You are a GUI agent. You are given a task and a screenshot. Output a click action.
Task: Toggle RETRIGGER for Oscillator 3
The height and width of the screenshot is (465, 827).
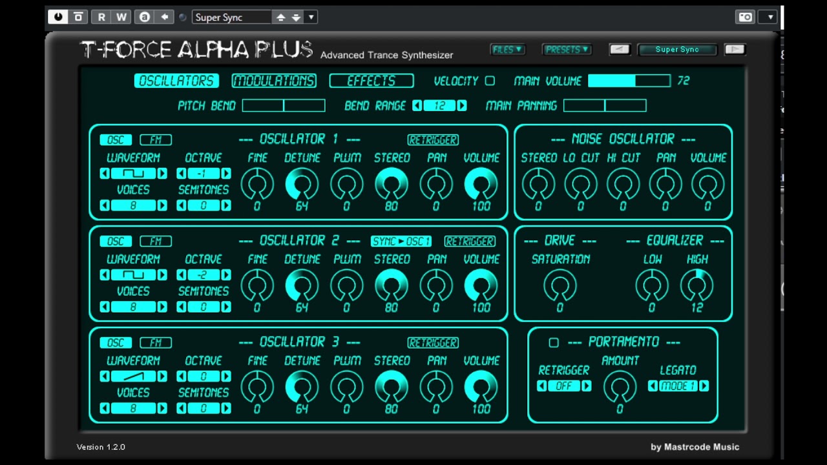pyautogui.click(x=433, y=343)
